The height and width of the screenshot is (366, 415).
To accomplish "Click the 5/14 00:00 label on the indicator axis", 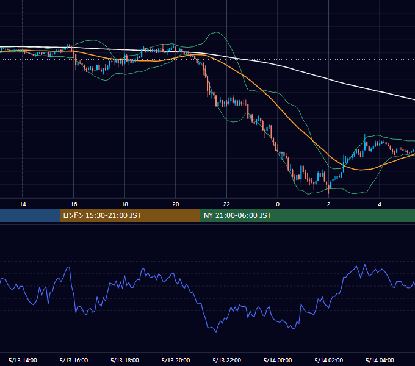I will [278, 360].
